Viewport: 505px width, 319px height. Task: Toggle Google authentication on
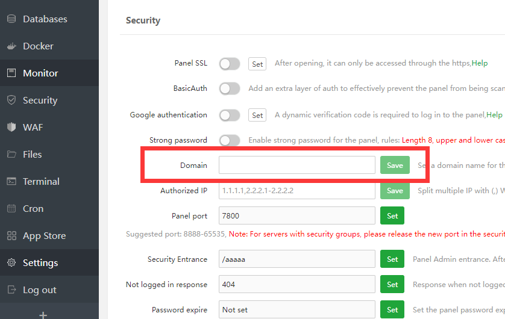(x=230, y=115)
